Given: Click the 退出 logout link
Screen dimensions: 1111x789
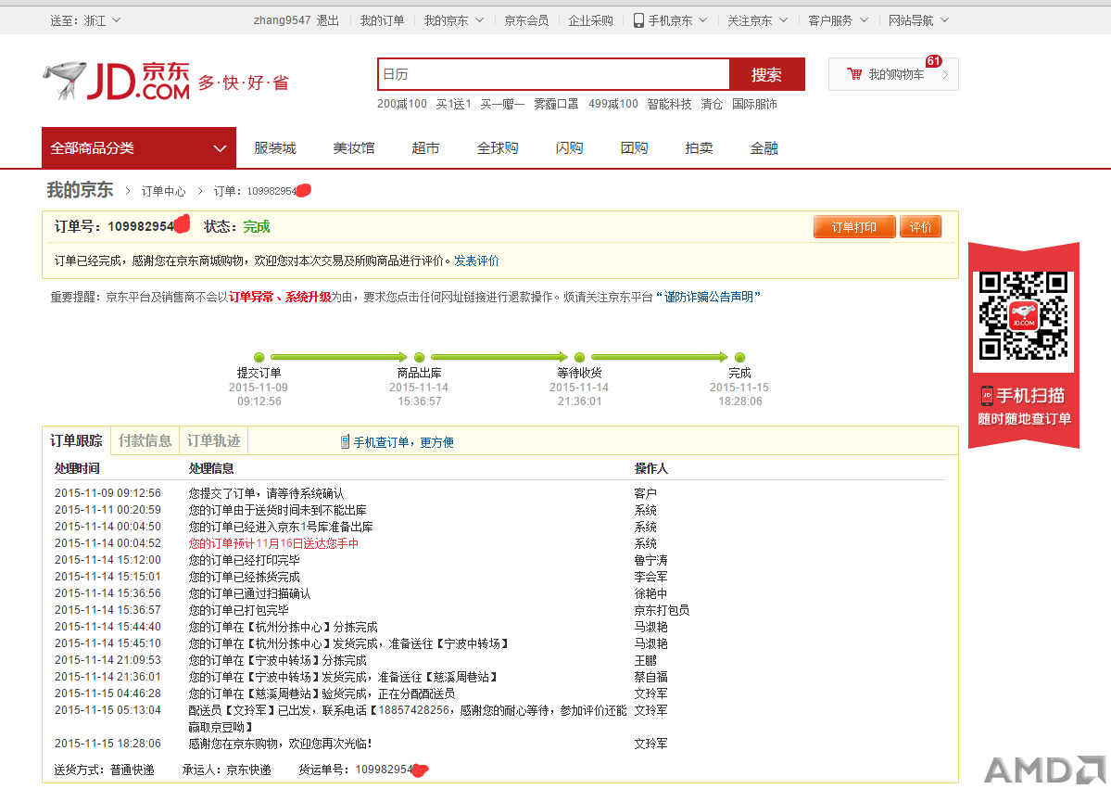Looking at the screenshot, I should 327,20.
